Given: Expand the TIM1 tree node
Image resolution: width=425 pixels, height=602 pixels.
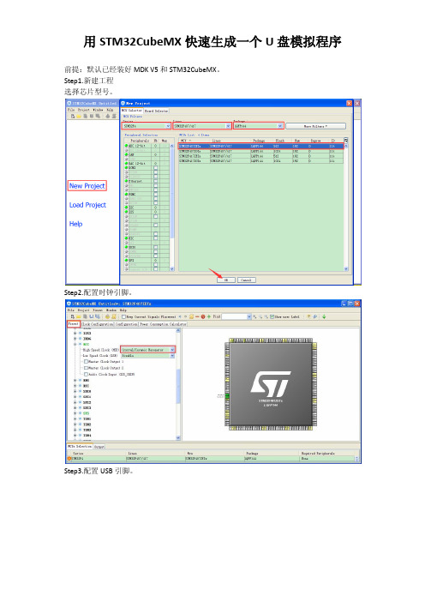Looking at the screenshot, I should 75,418.
